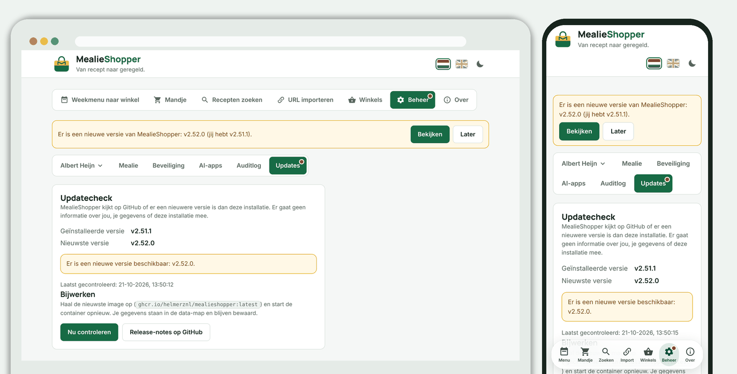The width and height of the screenshot is (737, 374).
Task: Expand Albert Heijn dropdown in mobile tabs
Action: pos(583,163)
